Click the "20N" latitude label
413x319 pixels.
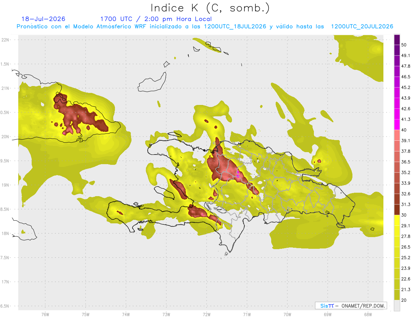[5, 137]
